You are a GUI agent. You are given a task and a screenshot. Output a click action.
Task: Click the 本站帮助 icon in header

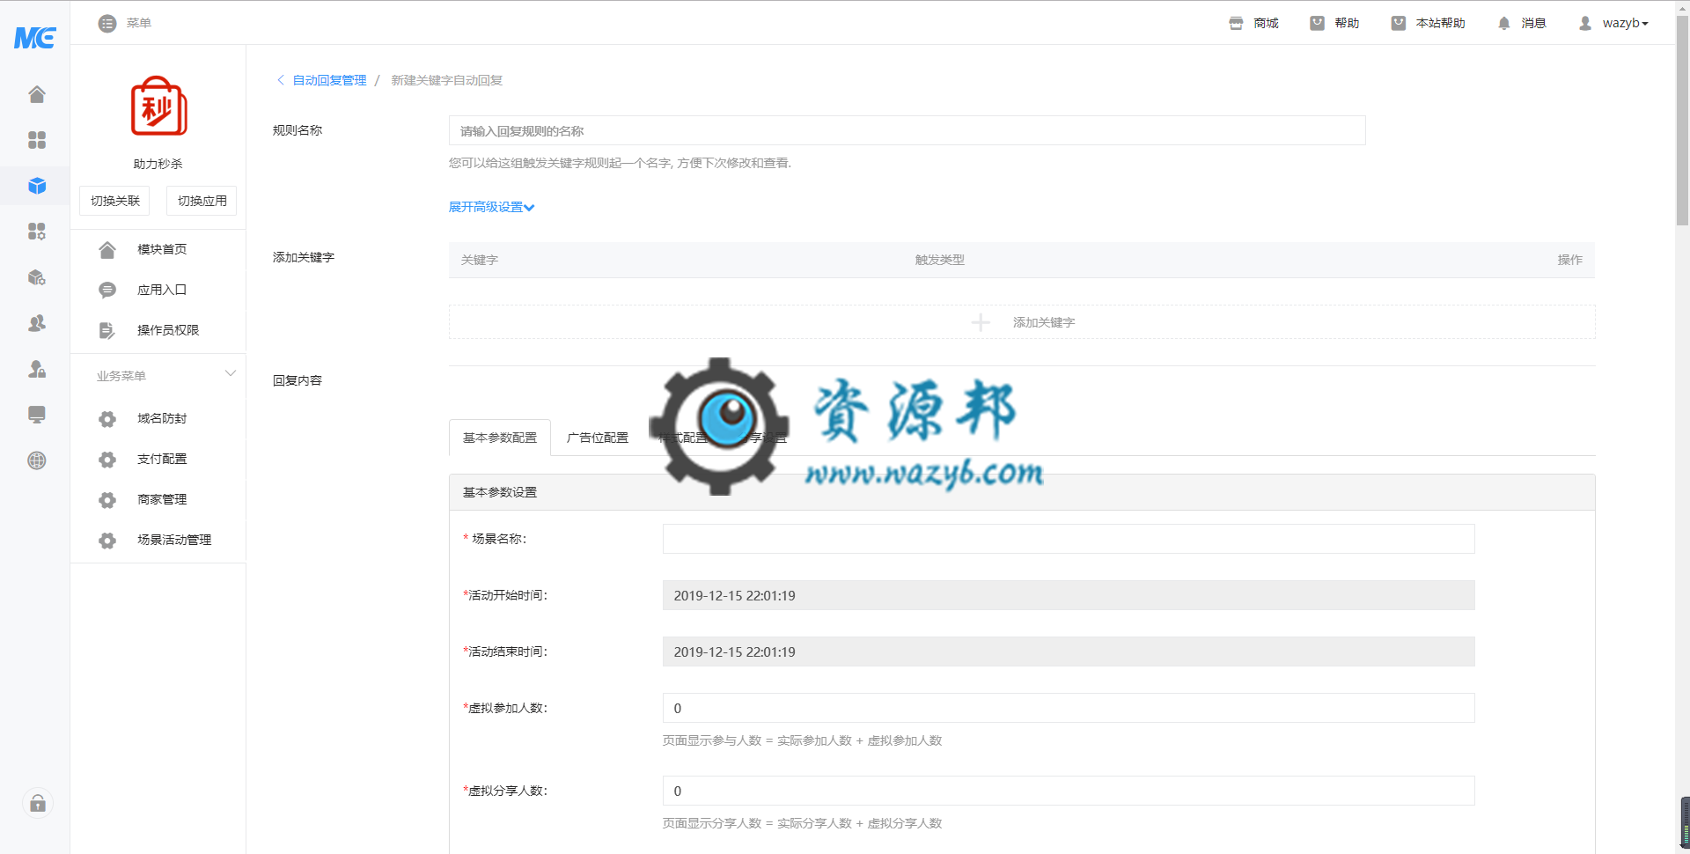[1398, 24]
